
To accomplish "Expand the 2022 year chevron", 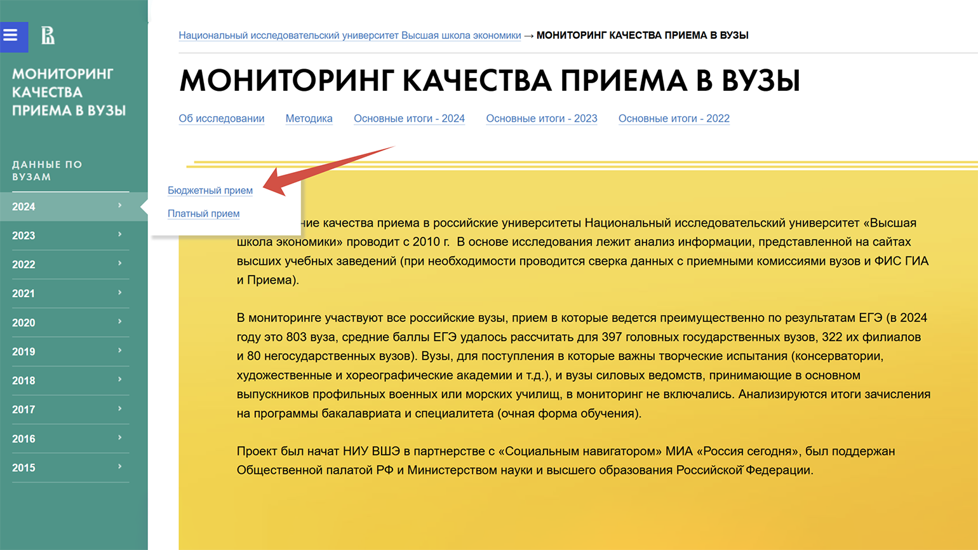I will click(x=120, y=264).
